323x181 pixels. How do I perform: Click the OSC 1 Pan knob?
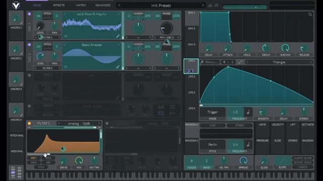(x=55, y=26)
